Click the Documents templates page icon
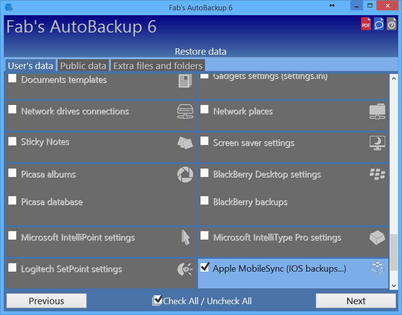The image size is (402, 315). coord(185,81)
